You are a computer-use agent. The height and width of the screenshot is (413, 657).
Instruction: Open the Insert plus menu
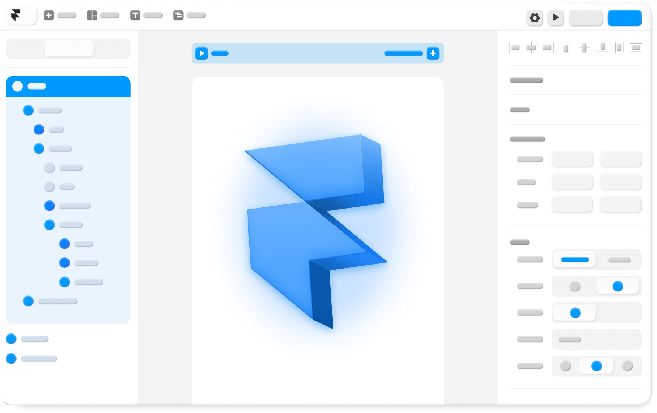(49, 15)
